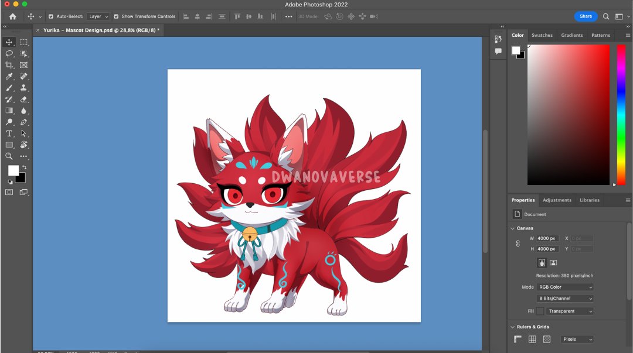
Task: Select the Dodge tool
Action: [x=9, y=122]
